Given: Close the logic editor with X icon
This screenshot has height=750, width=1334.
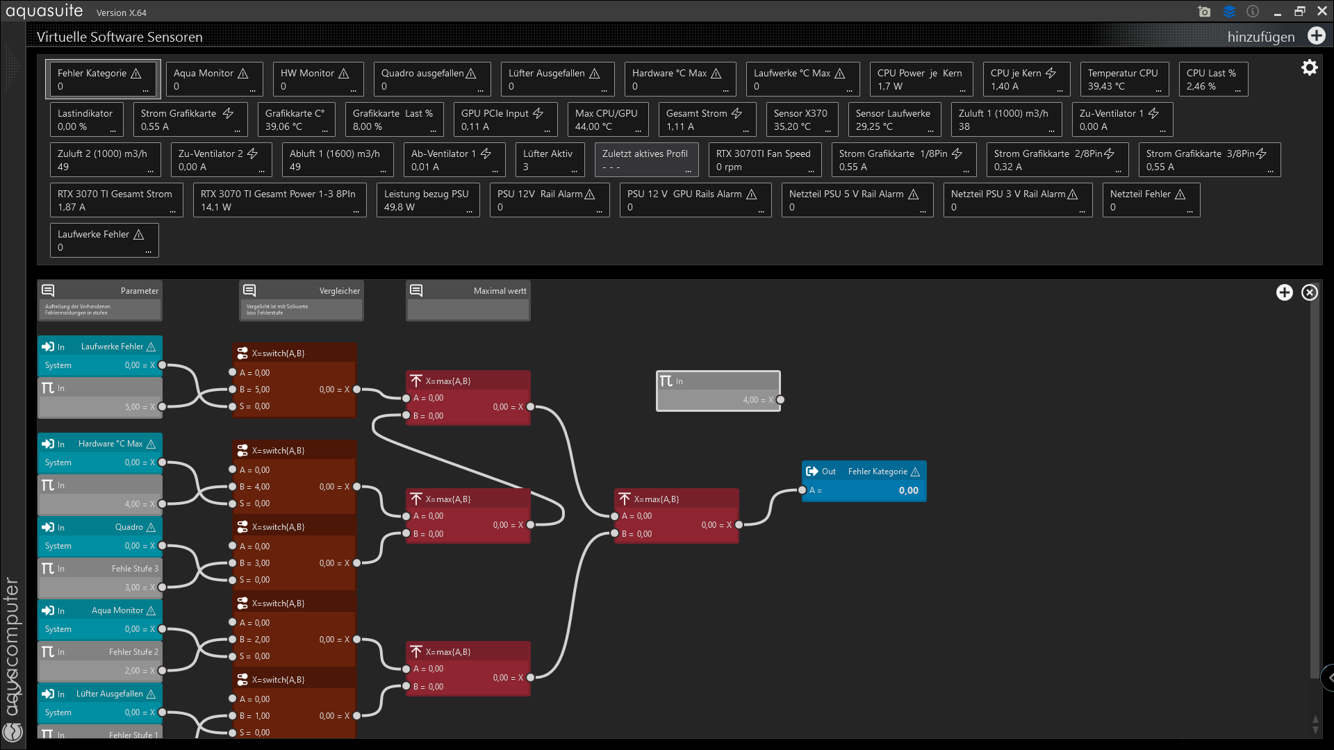Looking at the screenshot, I should [x=1309, y=292].
